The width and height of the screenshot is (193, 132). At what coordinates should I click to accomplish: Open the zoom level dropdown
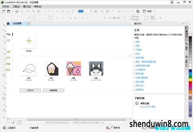[91, 11]
